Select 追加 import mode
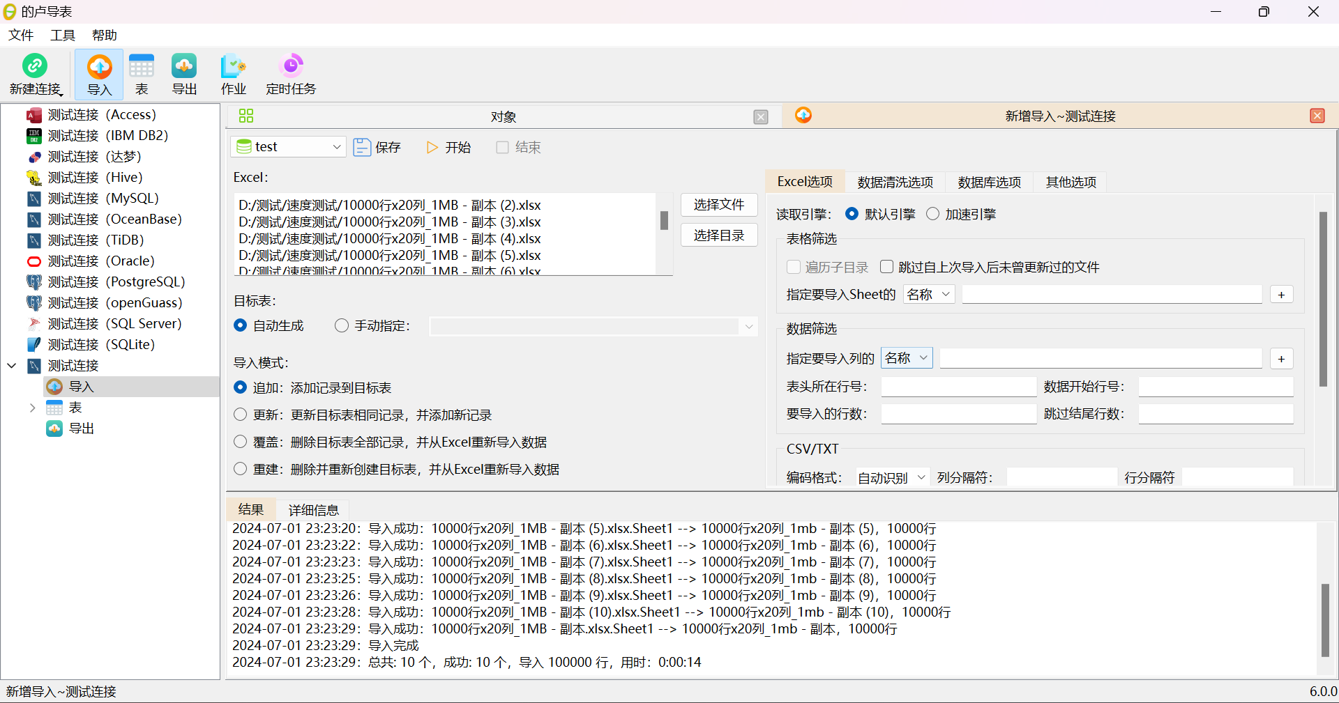The image size is (1339, 703). [241, 387]
